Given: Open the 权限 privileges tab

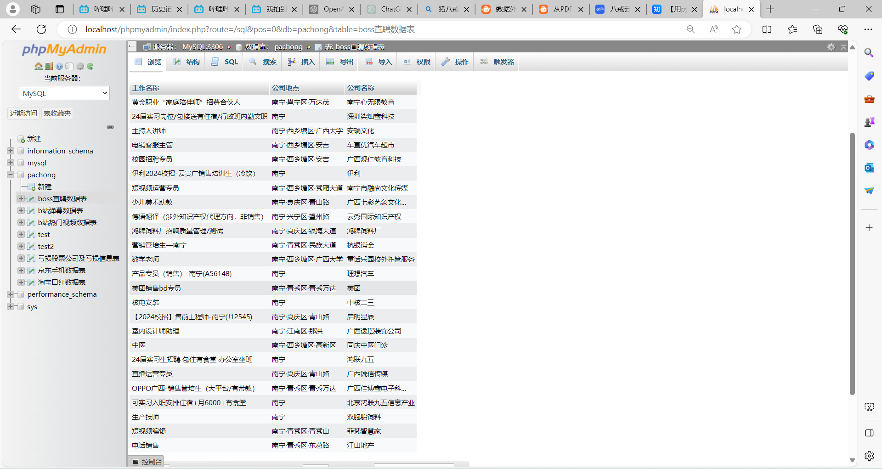Looking at the screenshot, I should coord(417,62).
